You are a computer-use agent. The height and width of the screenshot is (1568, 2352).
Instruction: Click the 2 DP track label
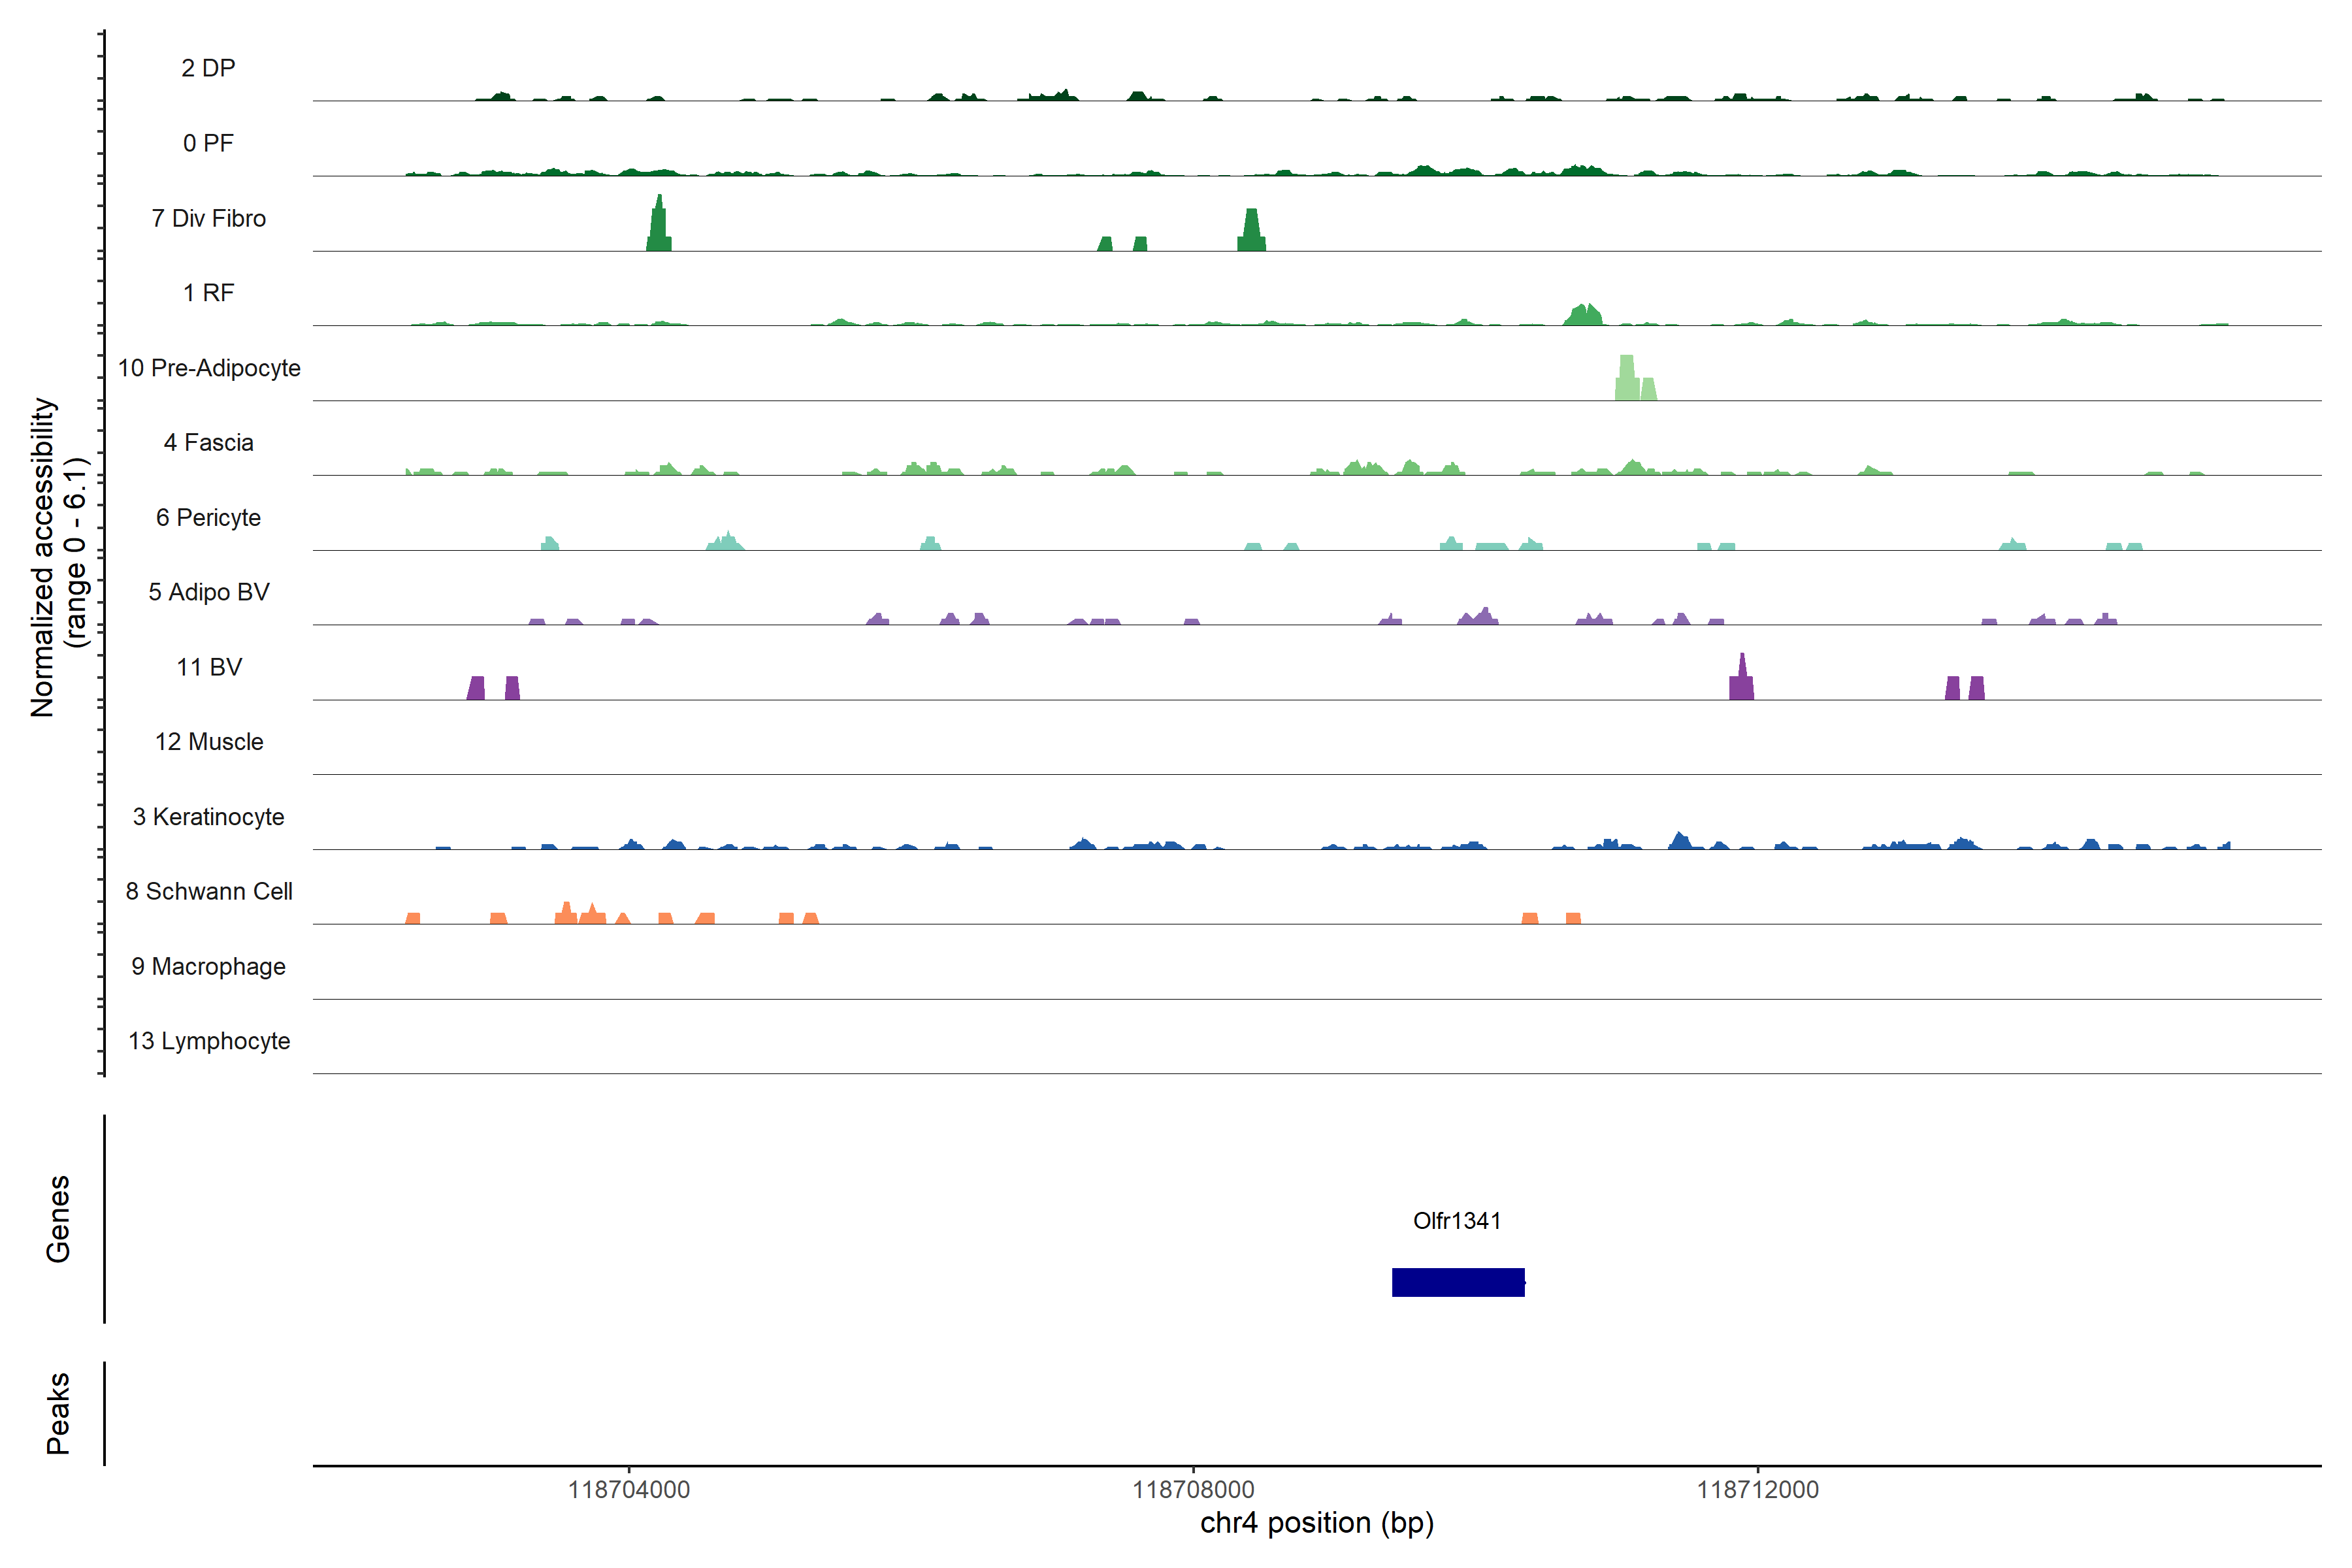208,68
